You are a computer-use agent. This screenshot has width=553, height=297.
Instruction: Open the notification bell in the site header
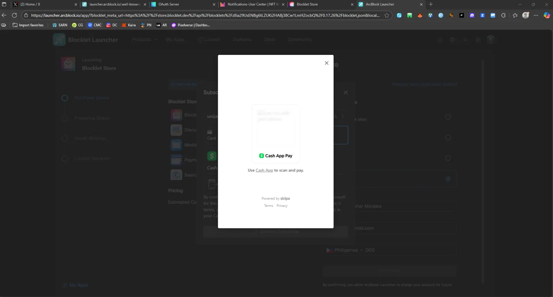440,40
